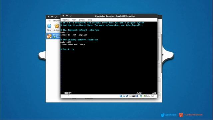The width and height of the screenshot is (213, 120).
Task: Toggle the green mouse integration icon
Action: 141,96
